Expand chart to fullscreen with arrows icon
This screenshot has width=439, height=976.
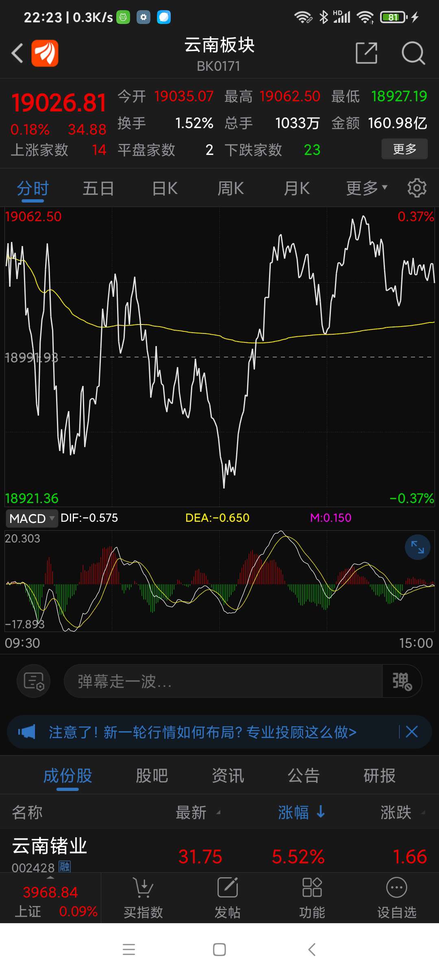(x=417, y=547)
